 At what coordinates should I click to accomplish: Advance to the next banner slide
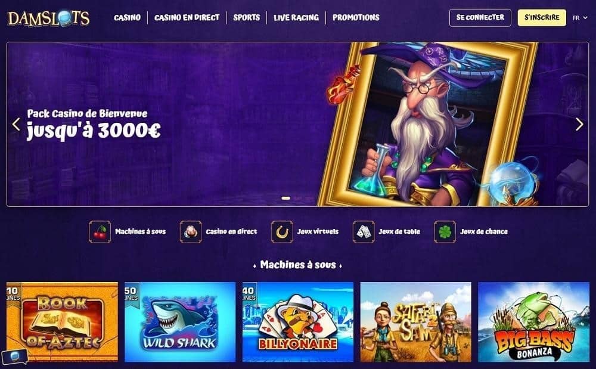pos(579,124)
